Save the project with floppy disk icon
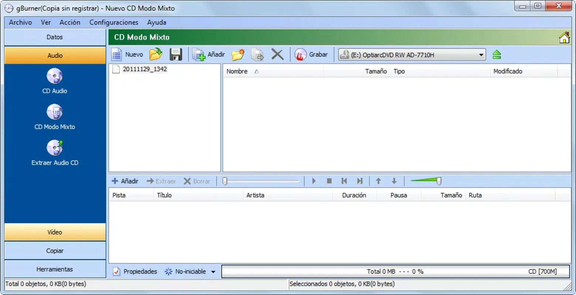 [176, 55]
